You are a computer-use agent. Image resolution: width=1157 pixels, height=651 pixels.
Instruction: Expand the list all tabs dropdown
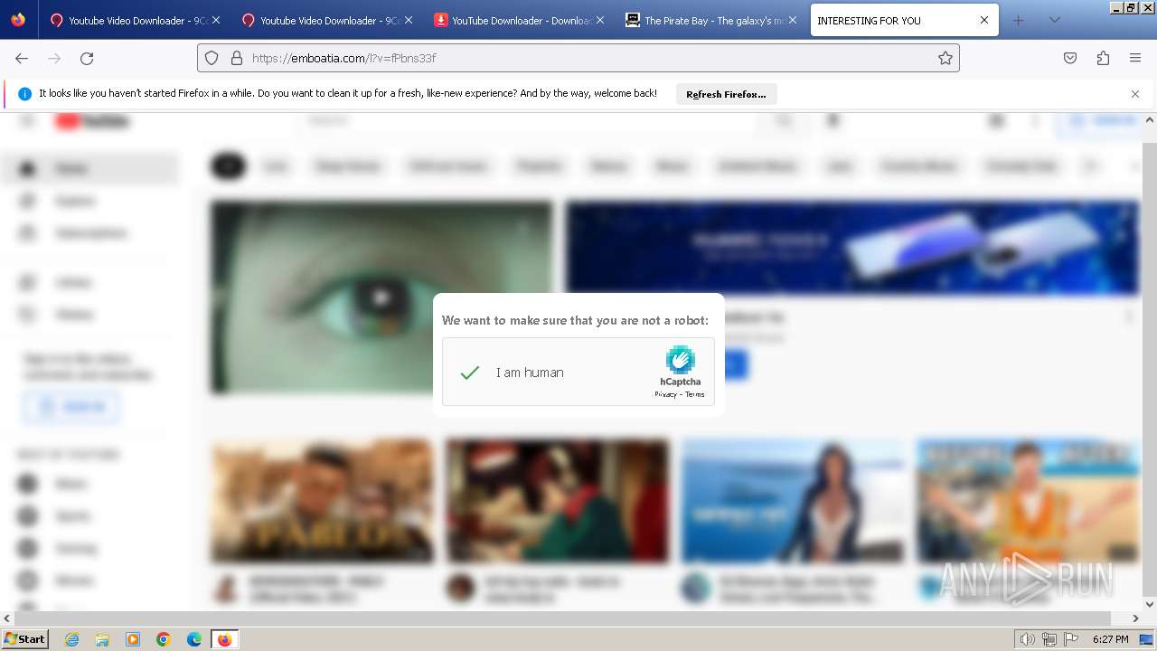click(1054, 20)
